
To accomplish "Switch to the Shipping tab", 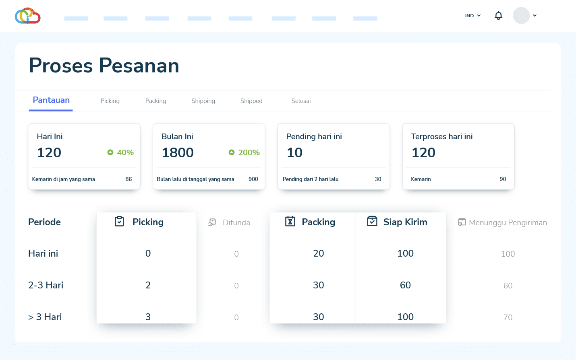I will click(203, 101).
